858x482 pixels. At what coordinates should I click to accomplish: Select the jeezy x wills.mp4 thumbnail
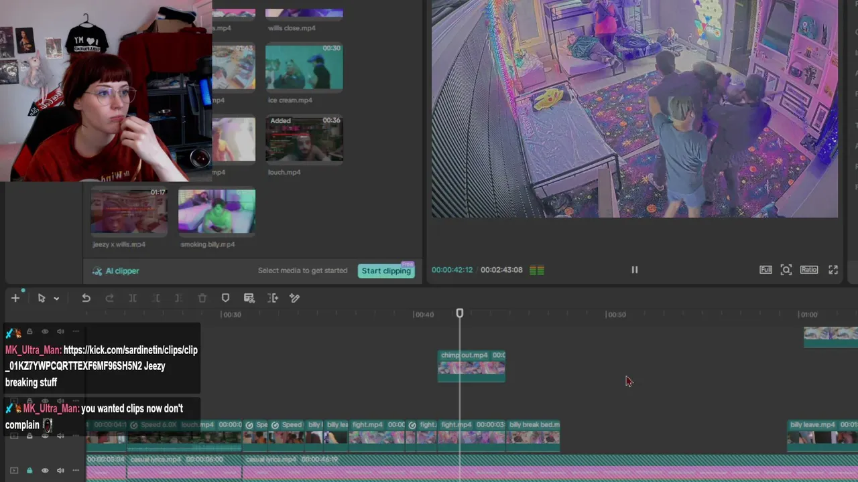[x=129, y=211]
